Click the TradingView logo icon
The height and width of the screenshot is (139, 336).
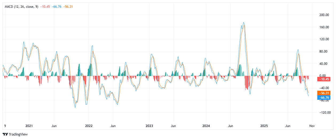[5, 134]
